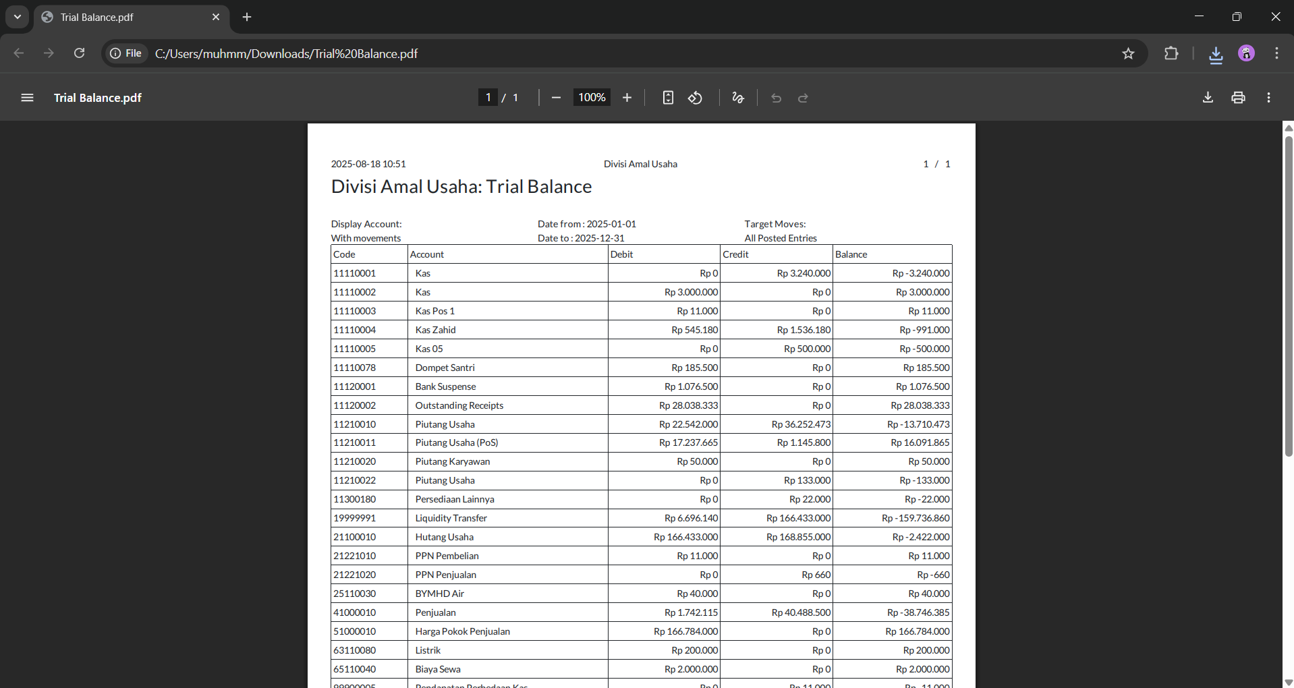Bookmark this page with the star icon

pyautogui.click(x=1128, y=54)
